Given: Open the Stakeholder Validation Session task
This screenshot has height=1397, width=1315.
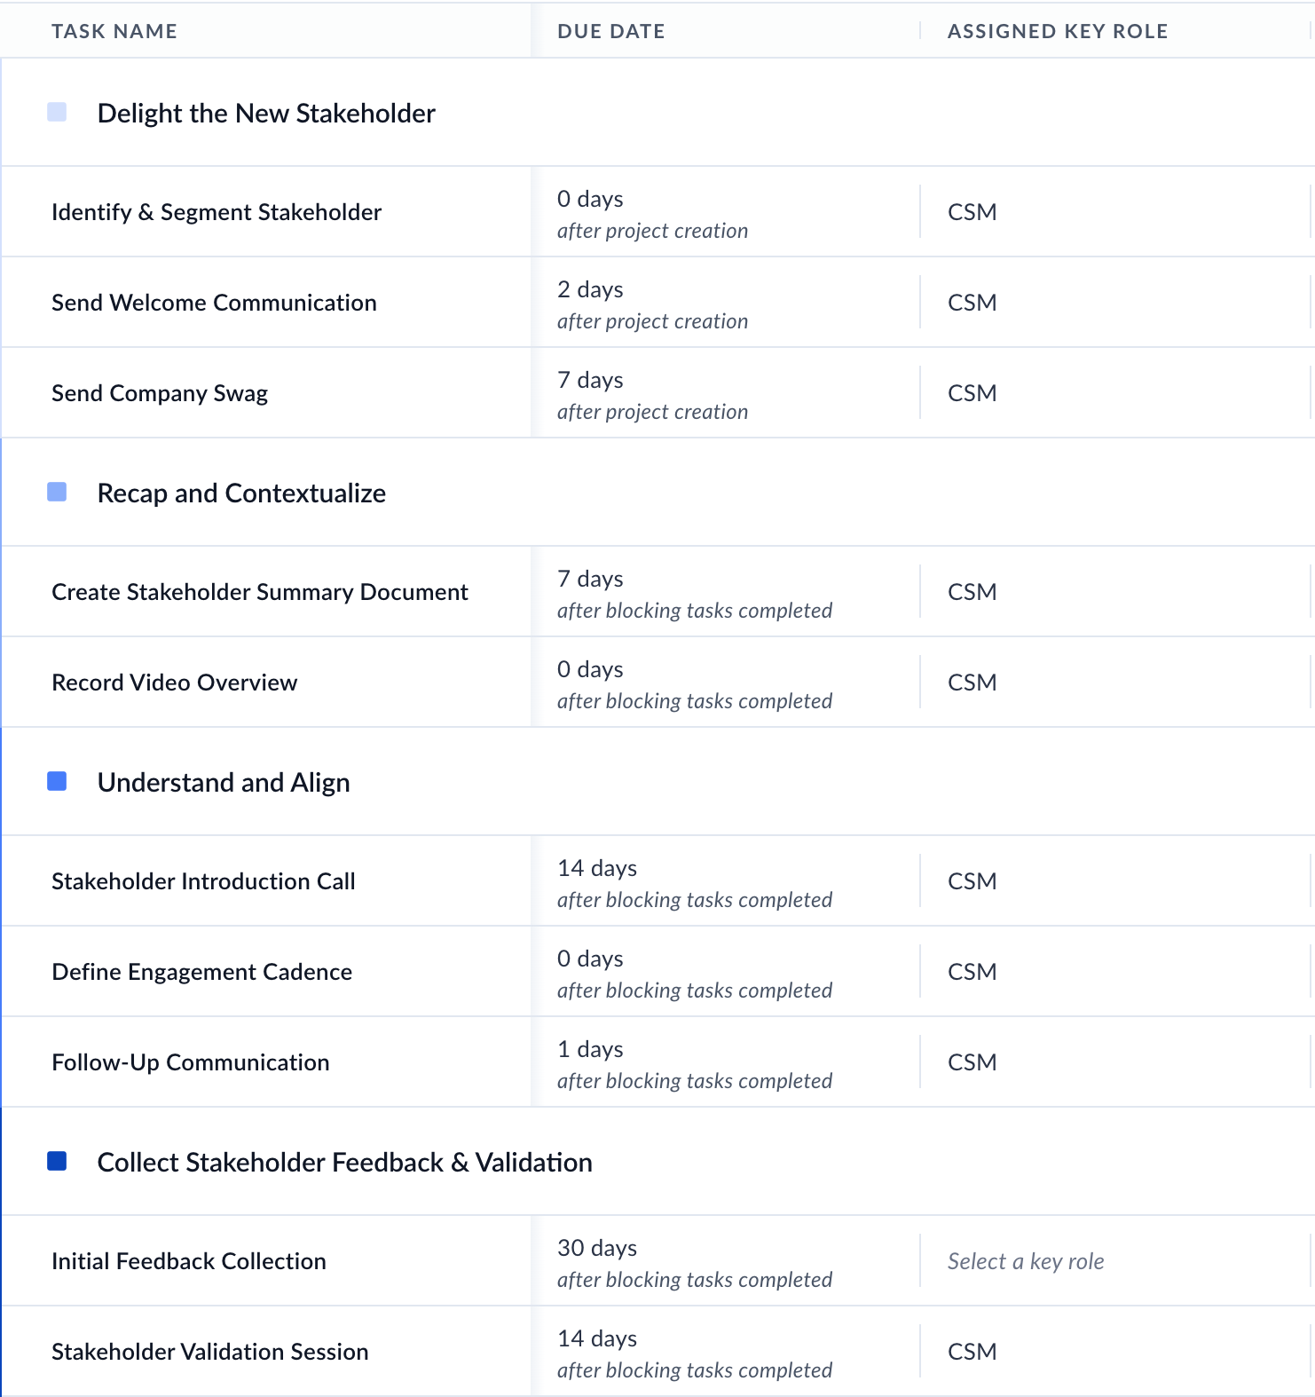Looking at the screenshot, I should click(x=209, y=1352).
